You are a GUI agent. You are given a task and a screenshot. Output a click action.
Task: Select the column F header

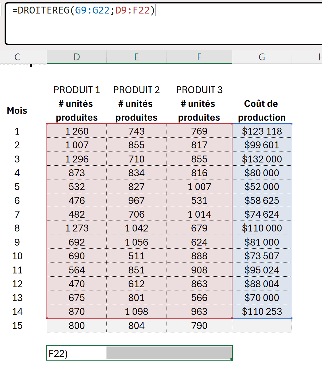coord(199,57)
